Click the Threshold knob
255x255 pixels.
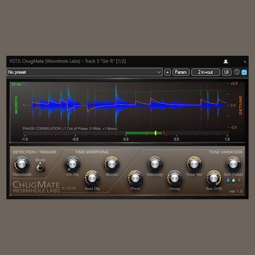click(21, 164)
